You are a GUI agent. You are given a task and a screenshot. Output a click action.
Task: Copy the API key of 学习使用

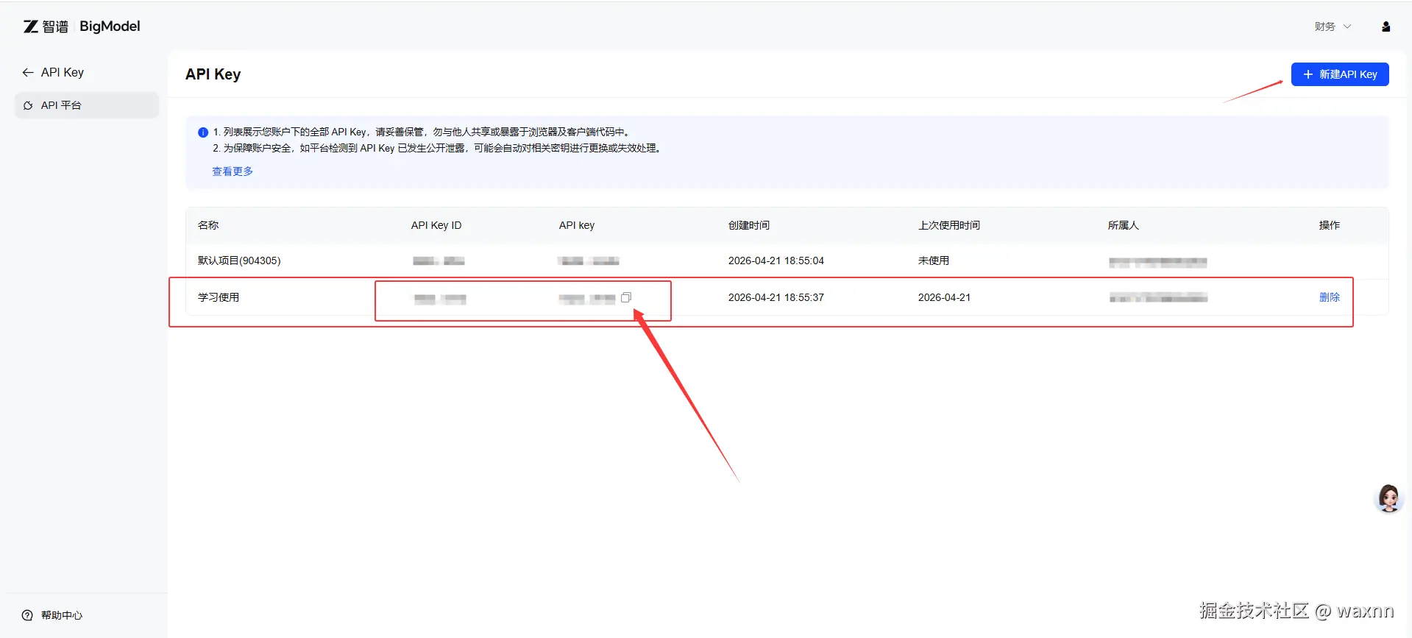tap(626, 297)
